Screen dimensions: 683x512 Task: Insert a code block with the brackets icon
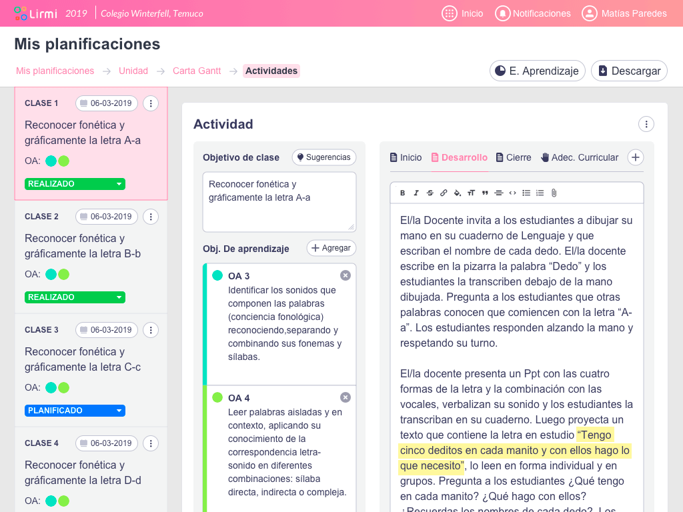point(513,193)
